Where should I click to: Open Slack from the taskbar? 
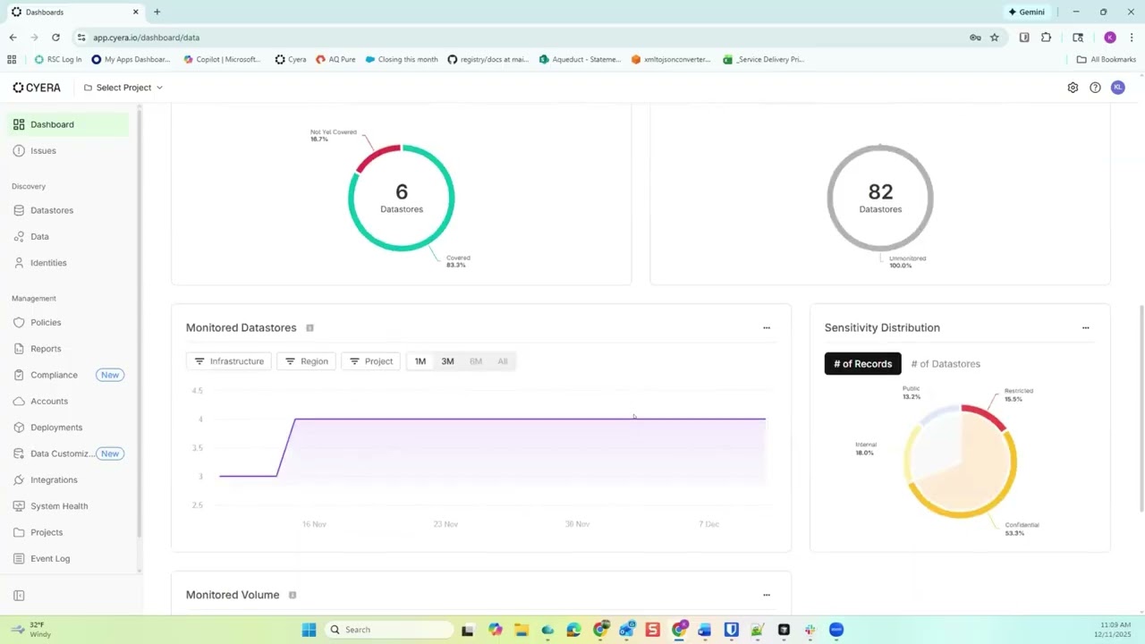tap(810, 630)
